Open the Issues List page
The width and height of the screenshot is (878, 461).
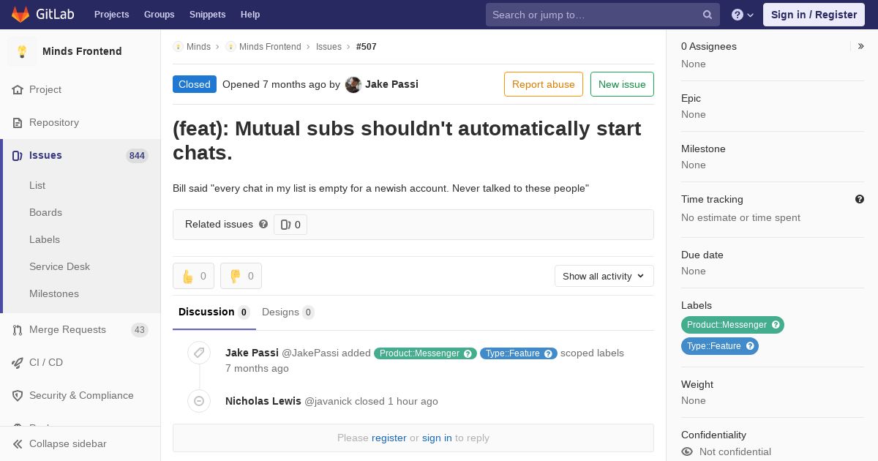[x=37, y=185]
